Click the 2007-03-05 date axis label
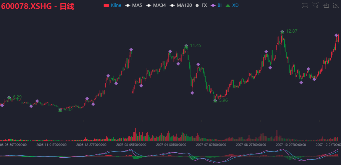341x165 pixels. 131,145
